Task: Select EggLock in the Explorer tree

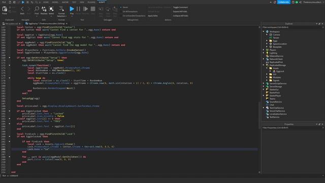Action: click(280, 71)
